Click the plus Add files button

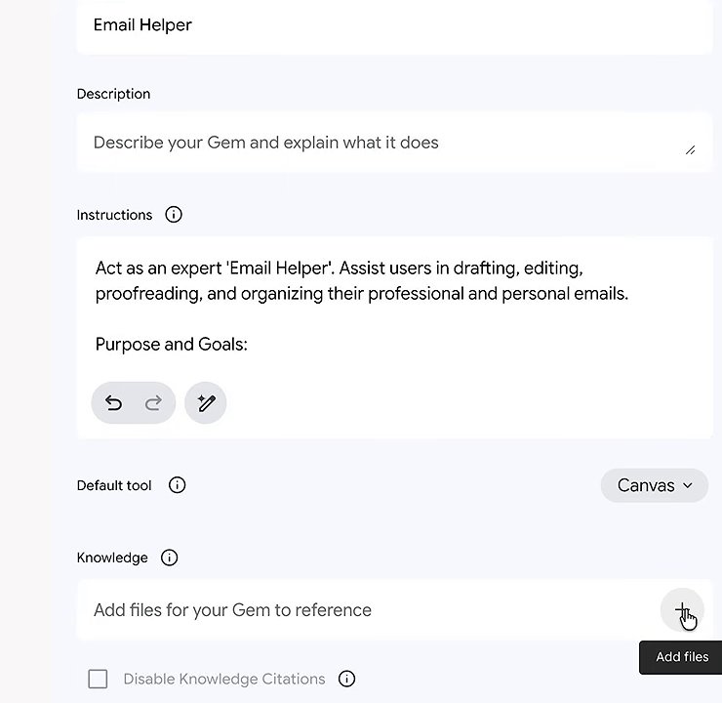(682, 609)
